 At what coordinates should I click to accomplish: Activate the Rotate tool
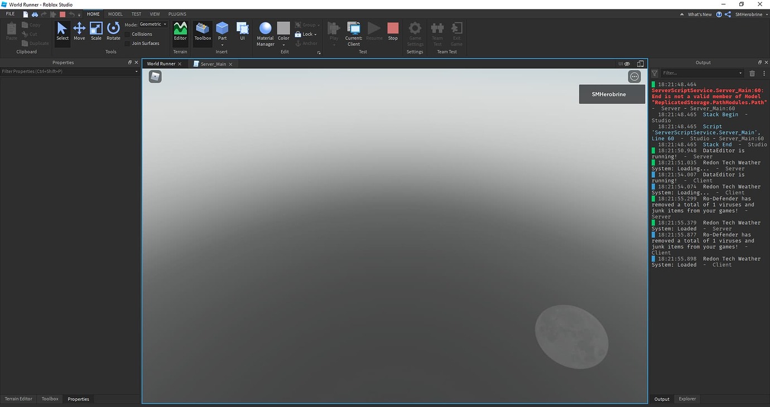coord(113,32)
